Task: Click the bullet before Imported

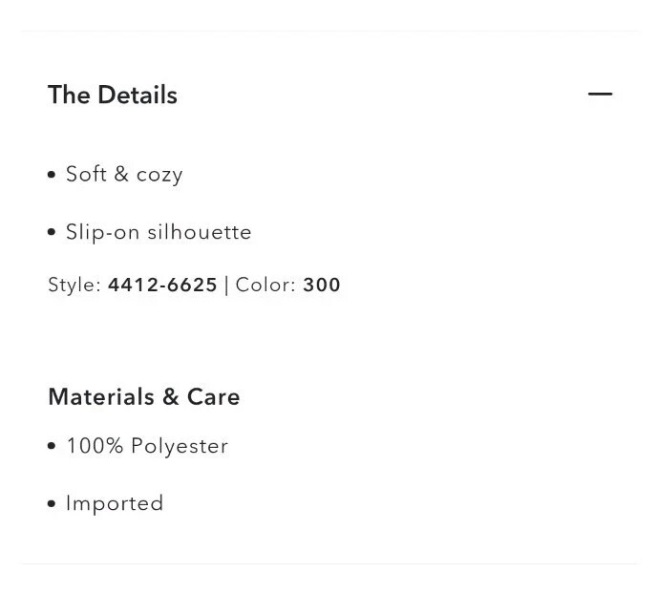Action: coord(52,503)
